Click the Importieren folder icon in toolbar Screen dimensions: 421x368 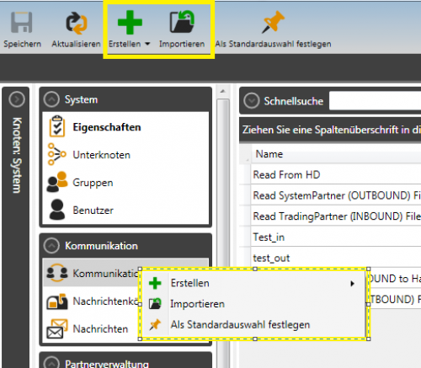pos(182,22)
